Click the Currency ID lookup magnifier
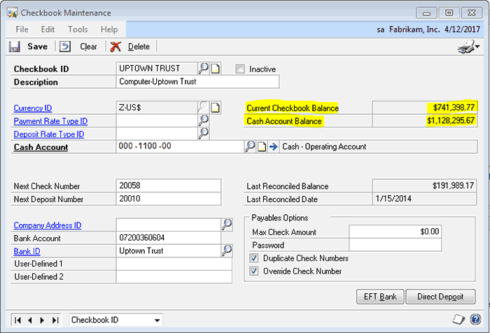The image size is (490, 333). [x=204, y=108]
